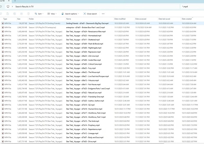
Task: Select Smiling Friends - s01e01 - Desmond's Big Day Out.mp4
Action: (x=87, y=23)
